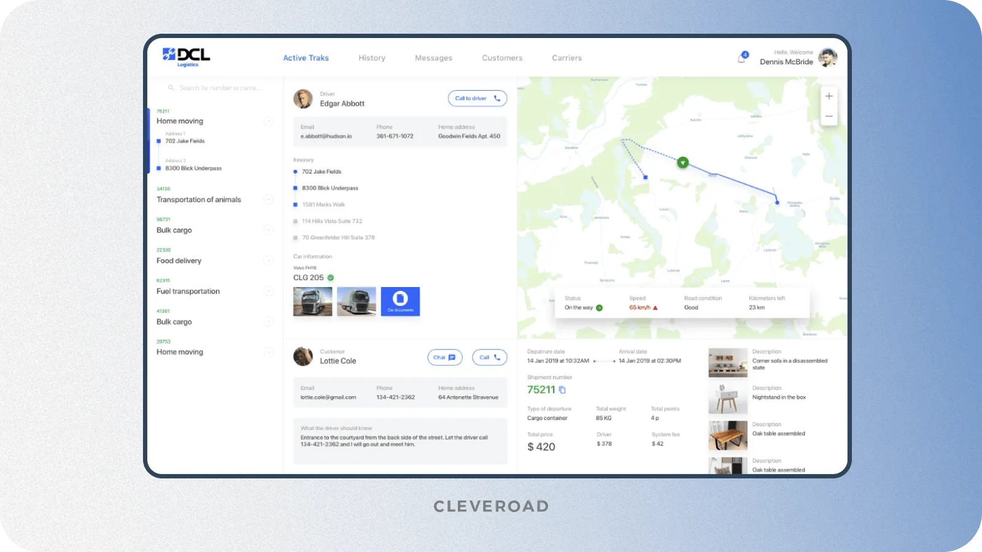Collapse Home moving 75211 entry
982x552 pixels.
(268, 121)
